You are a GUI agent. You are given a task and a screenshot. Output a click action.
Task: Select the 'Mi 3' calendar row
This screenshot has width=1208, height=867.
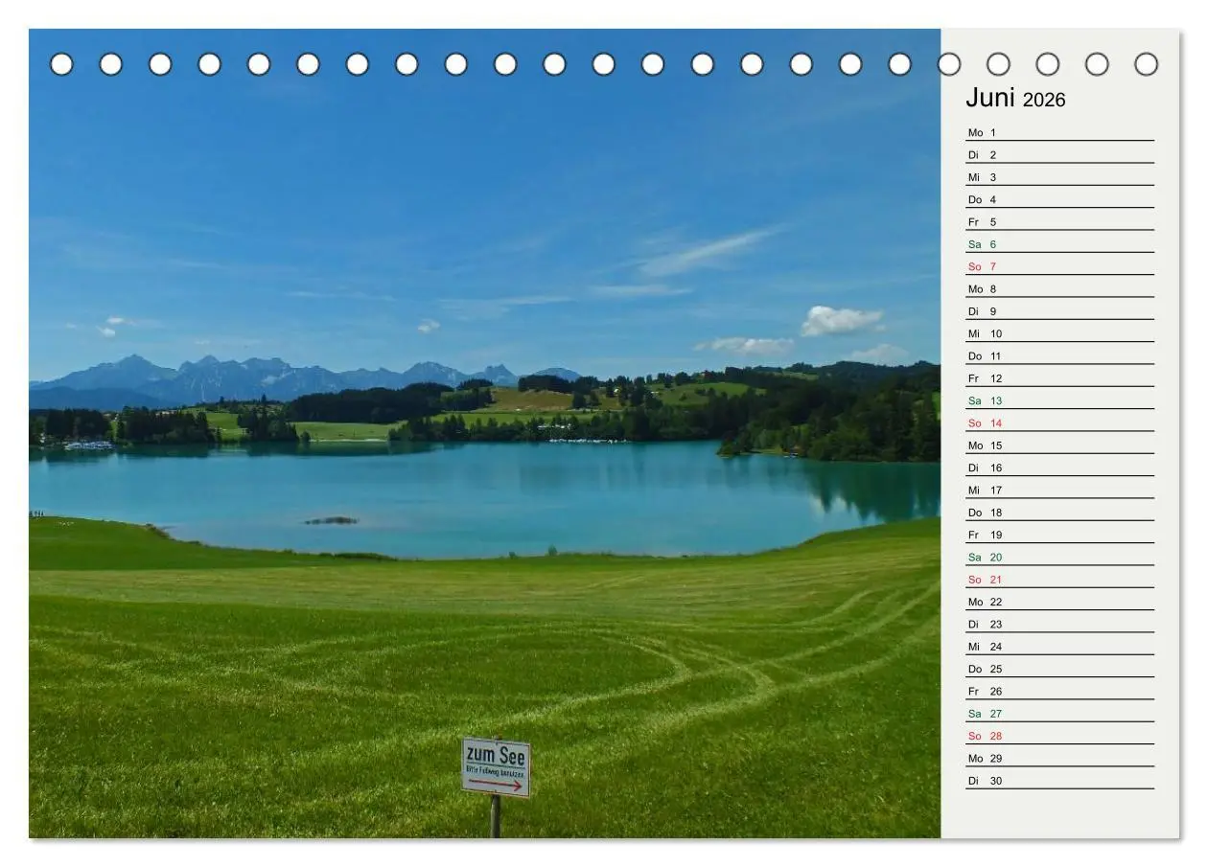[x=1059, y=177]
